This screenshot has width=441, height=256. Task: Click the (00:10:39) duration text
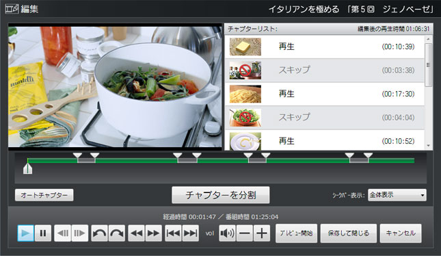(398, 47)
